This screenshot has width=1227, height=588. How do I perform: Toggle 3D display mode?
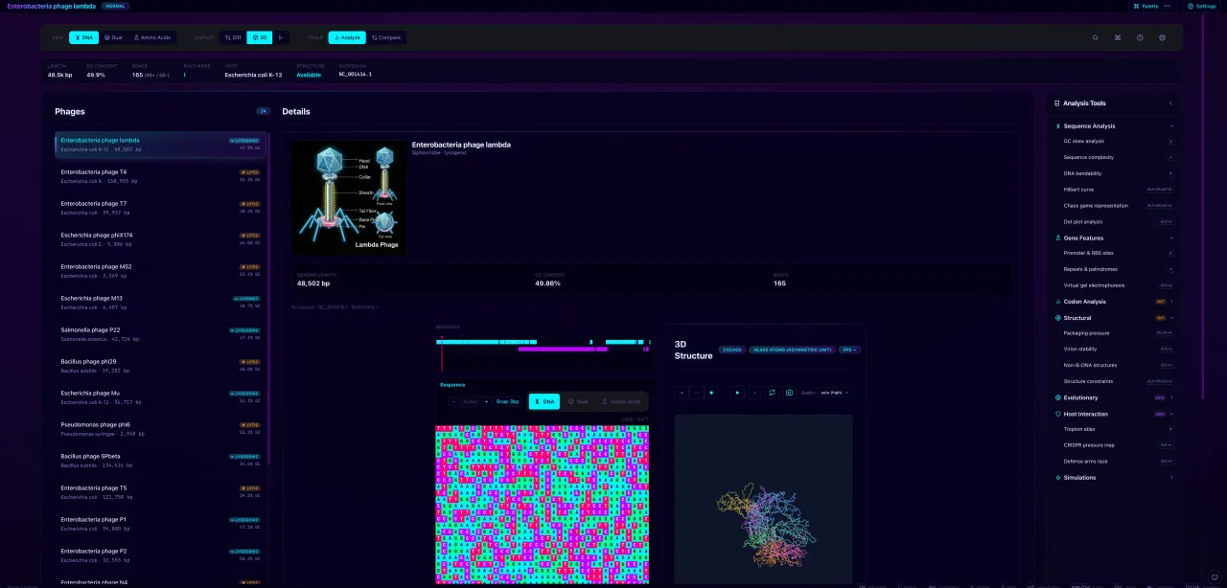[260, 37]
